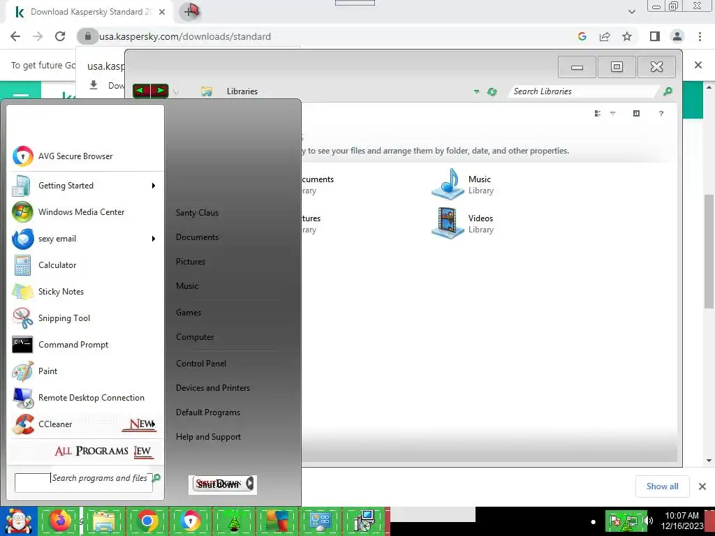715x536 pixels.
Task: Open AVG Secure Browser on the taskbar
Action: 190,521
